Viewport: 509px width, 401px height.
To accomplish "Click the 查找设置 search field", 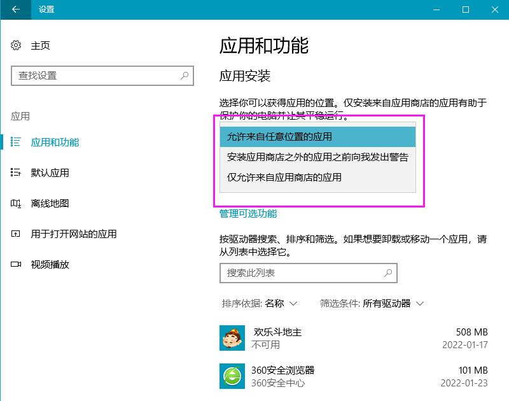I will point(102,76).
